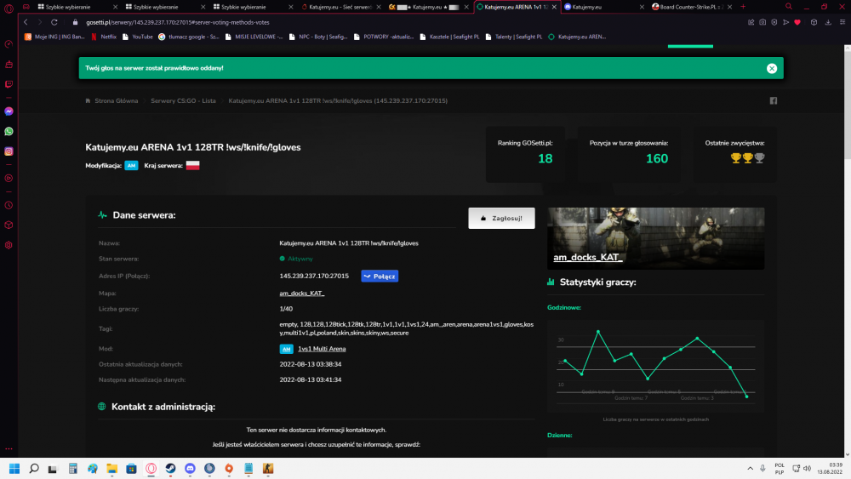Open Windows taskbar search
851x479 pixels.
34,468
